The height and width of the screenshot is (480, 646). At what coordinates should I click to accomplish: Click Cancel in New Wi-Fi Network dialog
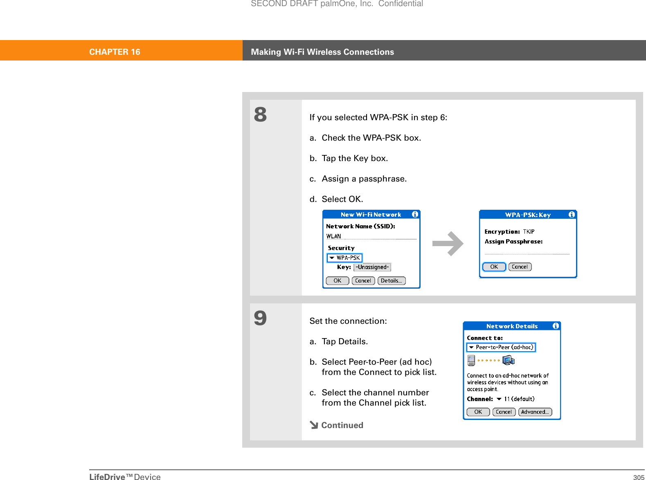tap(363, 280)
